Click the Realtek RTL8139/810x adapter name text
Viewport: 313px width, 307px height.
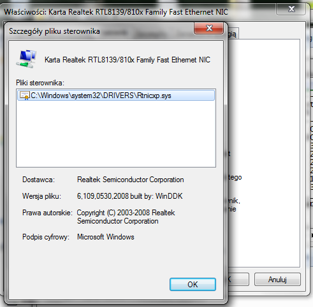[x=127, y=60]
